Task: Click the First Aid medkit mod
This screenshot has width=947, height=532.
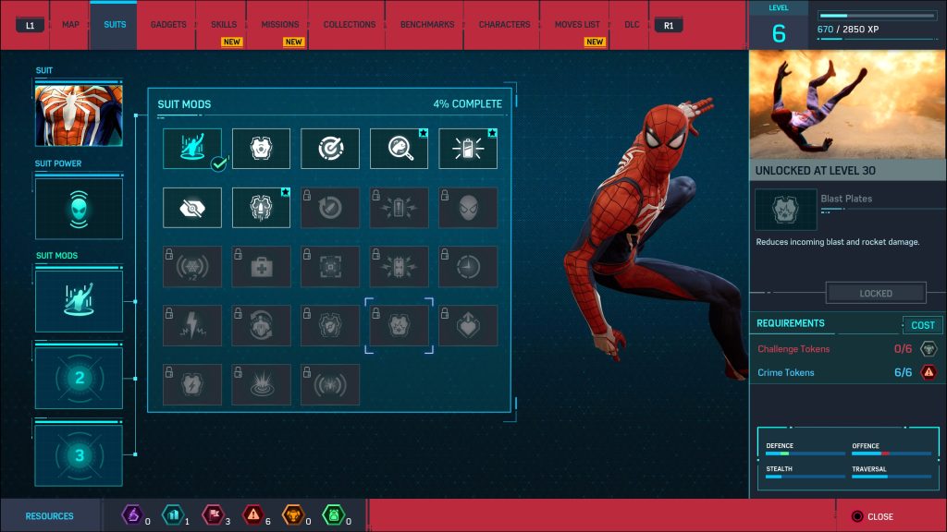Action: point(261,266)
